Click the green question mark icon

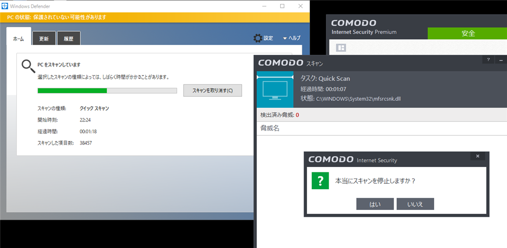[x=320, y=181]
